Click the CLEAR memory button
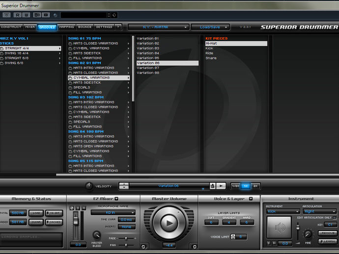This screenshot has height=254, width=339. point(36,222)
